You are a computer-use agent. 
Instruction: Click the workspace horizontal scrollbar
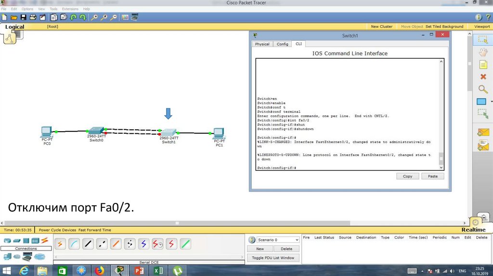tap(177, 223)
